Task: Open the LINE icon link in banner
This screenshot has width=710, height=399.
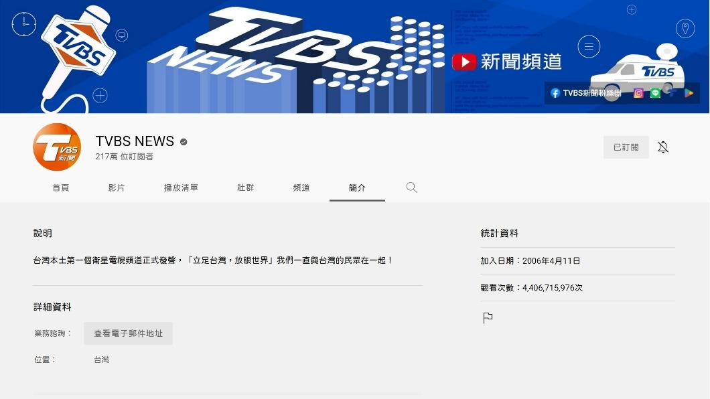Action: [655, 93]
